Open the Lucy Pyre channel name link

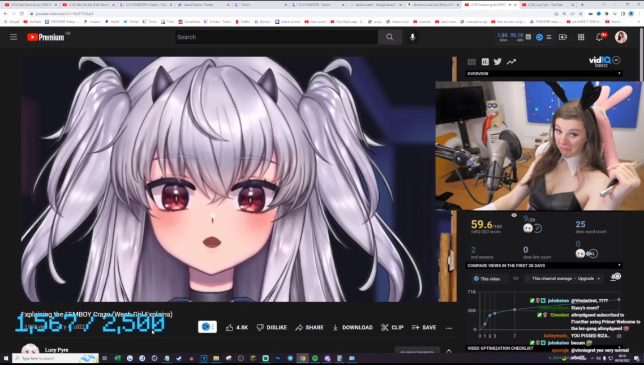(57, 350)
